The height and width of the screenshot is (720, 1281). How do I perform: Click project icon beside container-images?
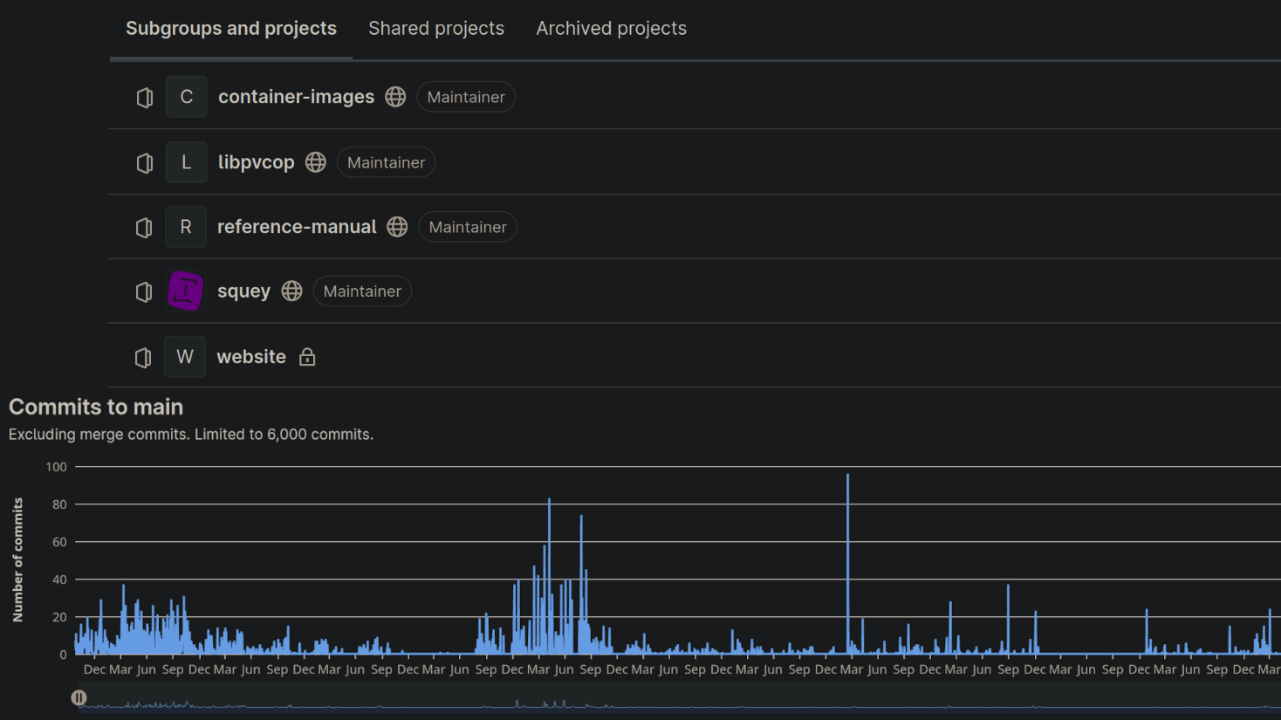click(x=145, y=98)
